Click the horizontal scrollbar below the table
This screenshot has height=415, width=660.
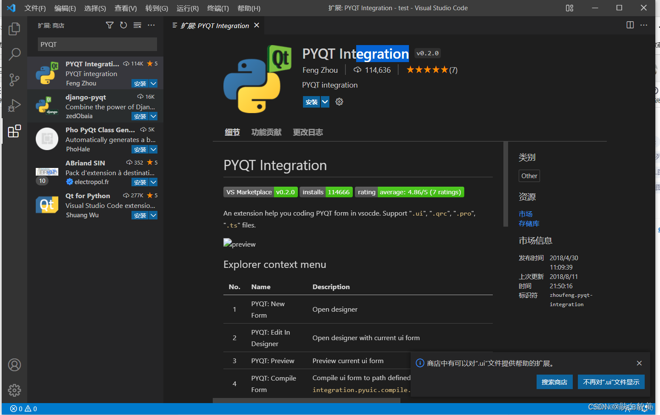coord(307,400)
